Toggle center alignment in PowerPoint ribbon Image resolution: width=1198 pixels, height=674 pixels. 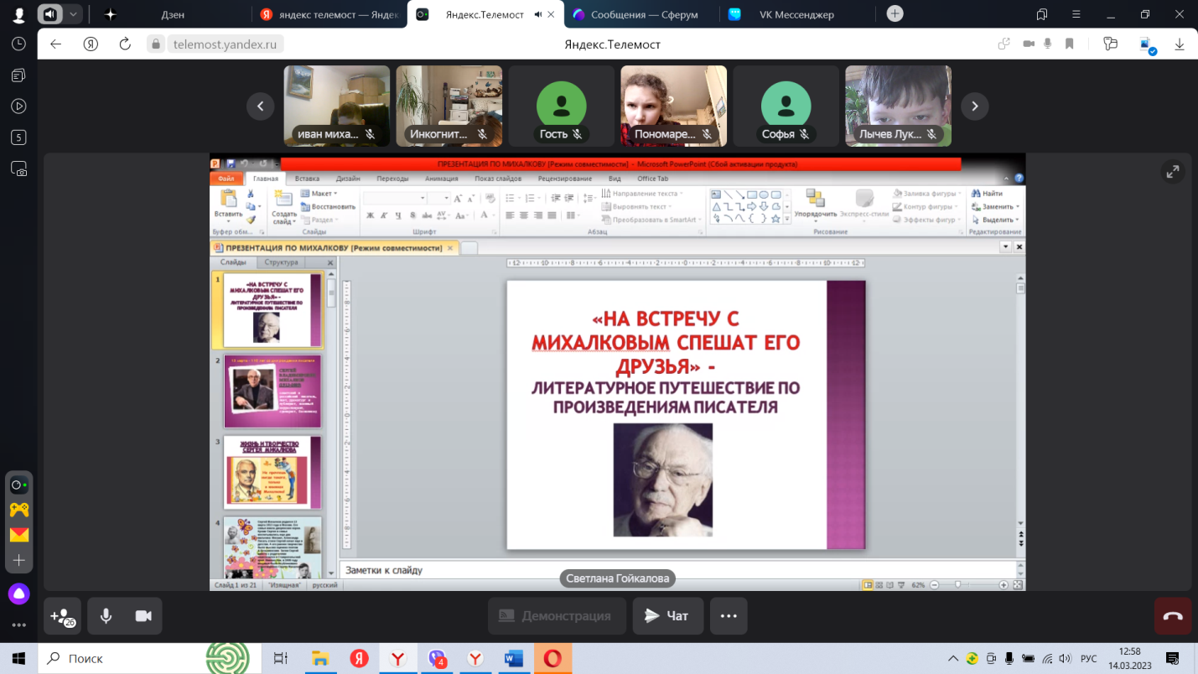point(524,215)
